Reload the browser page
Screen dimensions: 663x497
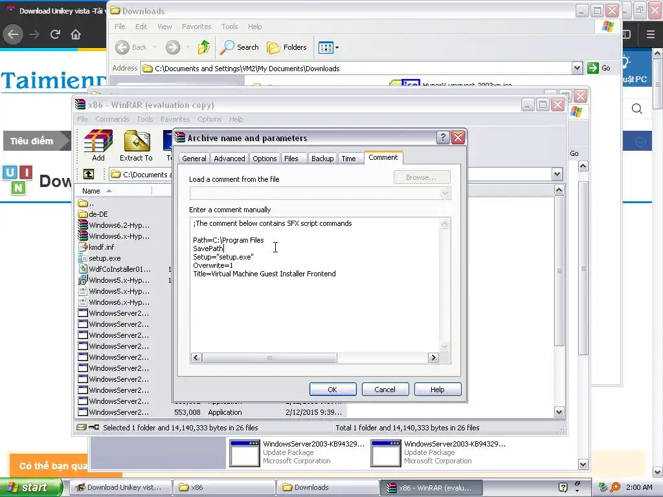tap(55, 34)
